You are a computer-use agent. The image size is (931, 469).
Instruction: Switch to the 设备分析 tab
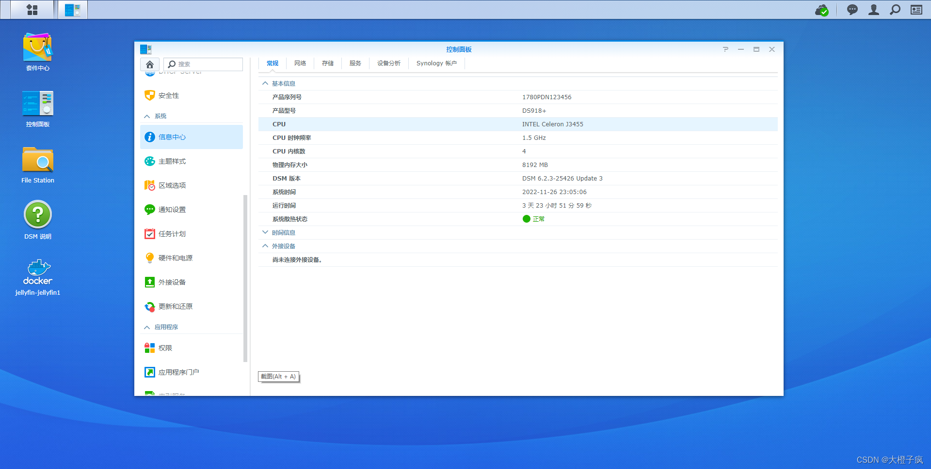point(389,63)
